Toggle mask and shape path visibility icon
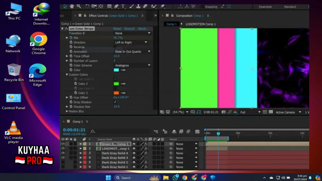The height and width of the screenshot is (181, 322). [199, 112]
